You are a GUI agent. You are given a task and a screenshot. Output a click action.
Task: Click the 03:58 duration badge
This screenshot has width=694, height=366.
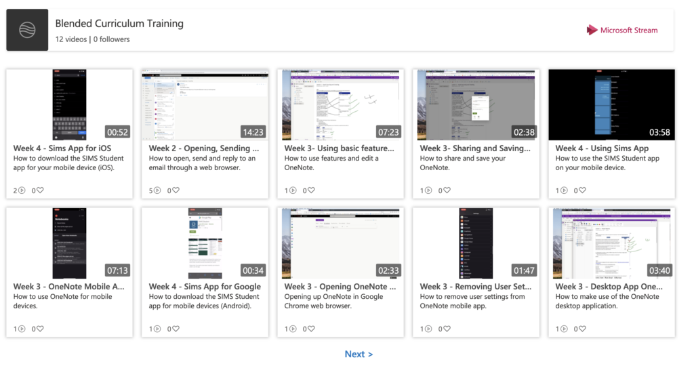(659, 132)
